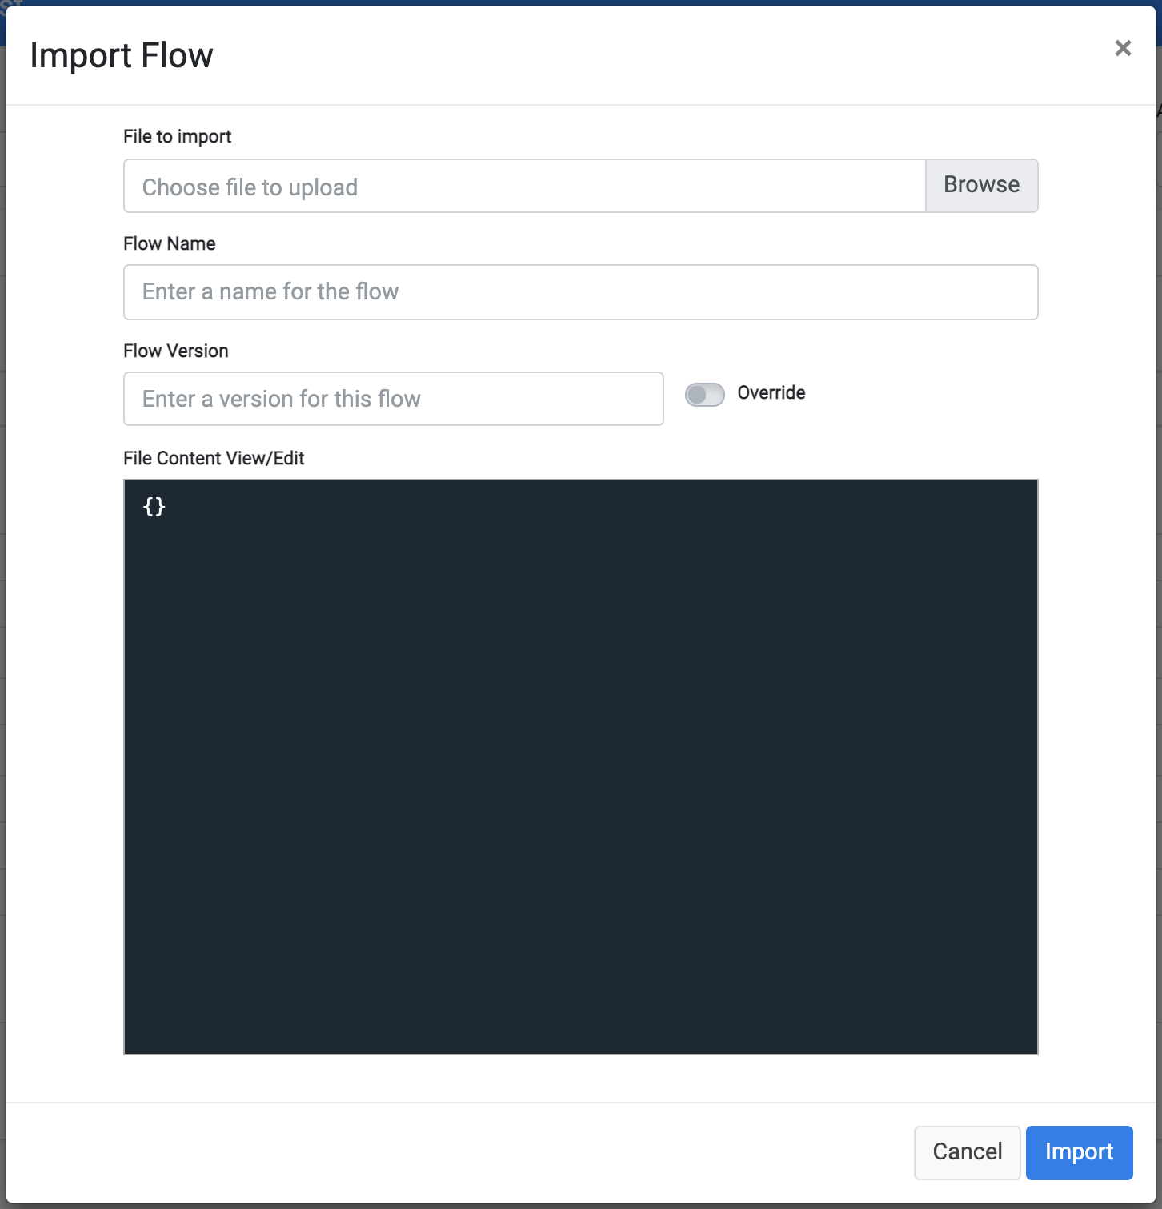1162x1209 pixels.
Task: Focus the Flow Version input field
Action: tap(394, 399)
